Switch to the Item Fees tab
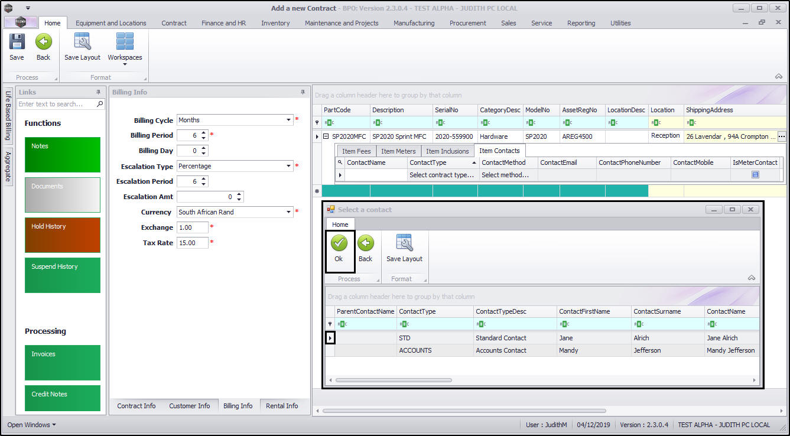Screen dimensions: 790x436 click(356, 151)
